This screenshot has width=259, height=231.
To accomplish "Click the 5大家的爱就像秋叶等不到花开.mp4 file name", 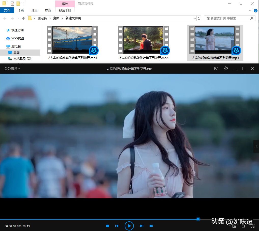I will [x=144, y=58].
